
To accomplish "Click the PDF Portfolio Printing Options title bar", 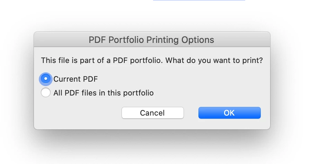I will 152,40.
